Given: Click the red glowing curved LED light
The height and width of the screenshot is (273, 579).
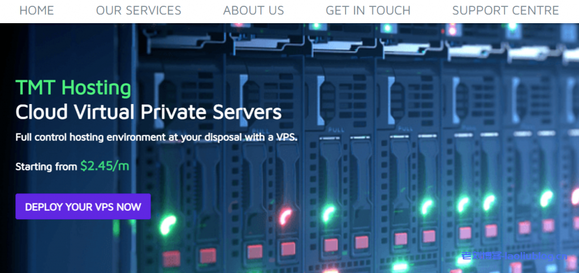Looking at the screenshot, I should [x=285, y=216].
